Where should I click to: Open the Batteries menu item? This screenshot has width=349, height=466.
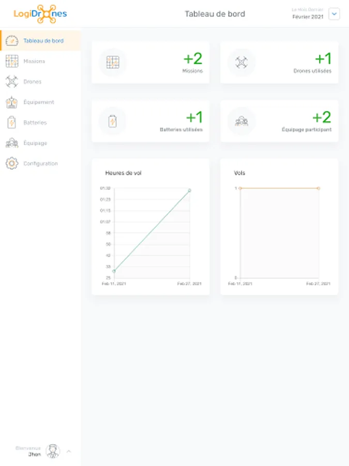click(x=40, y=122)
